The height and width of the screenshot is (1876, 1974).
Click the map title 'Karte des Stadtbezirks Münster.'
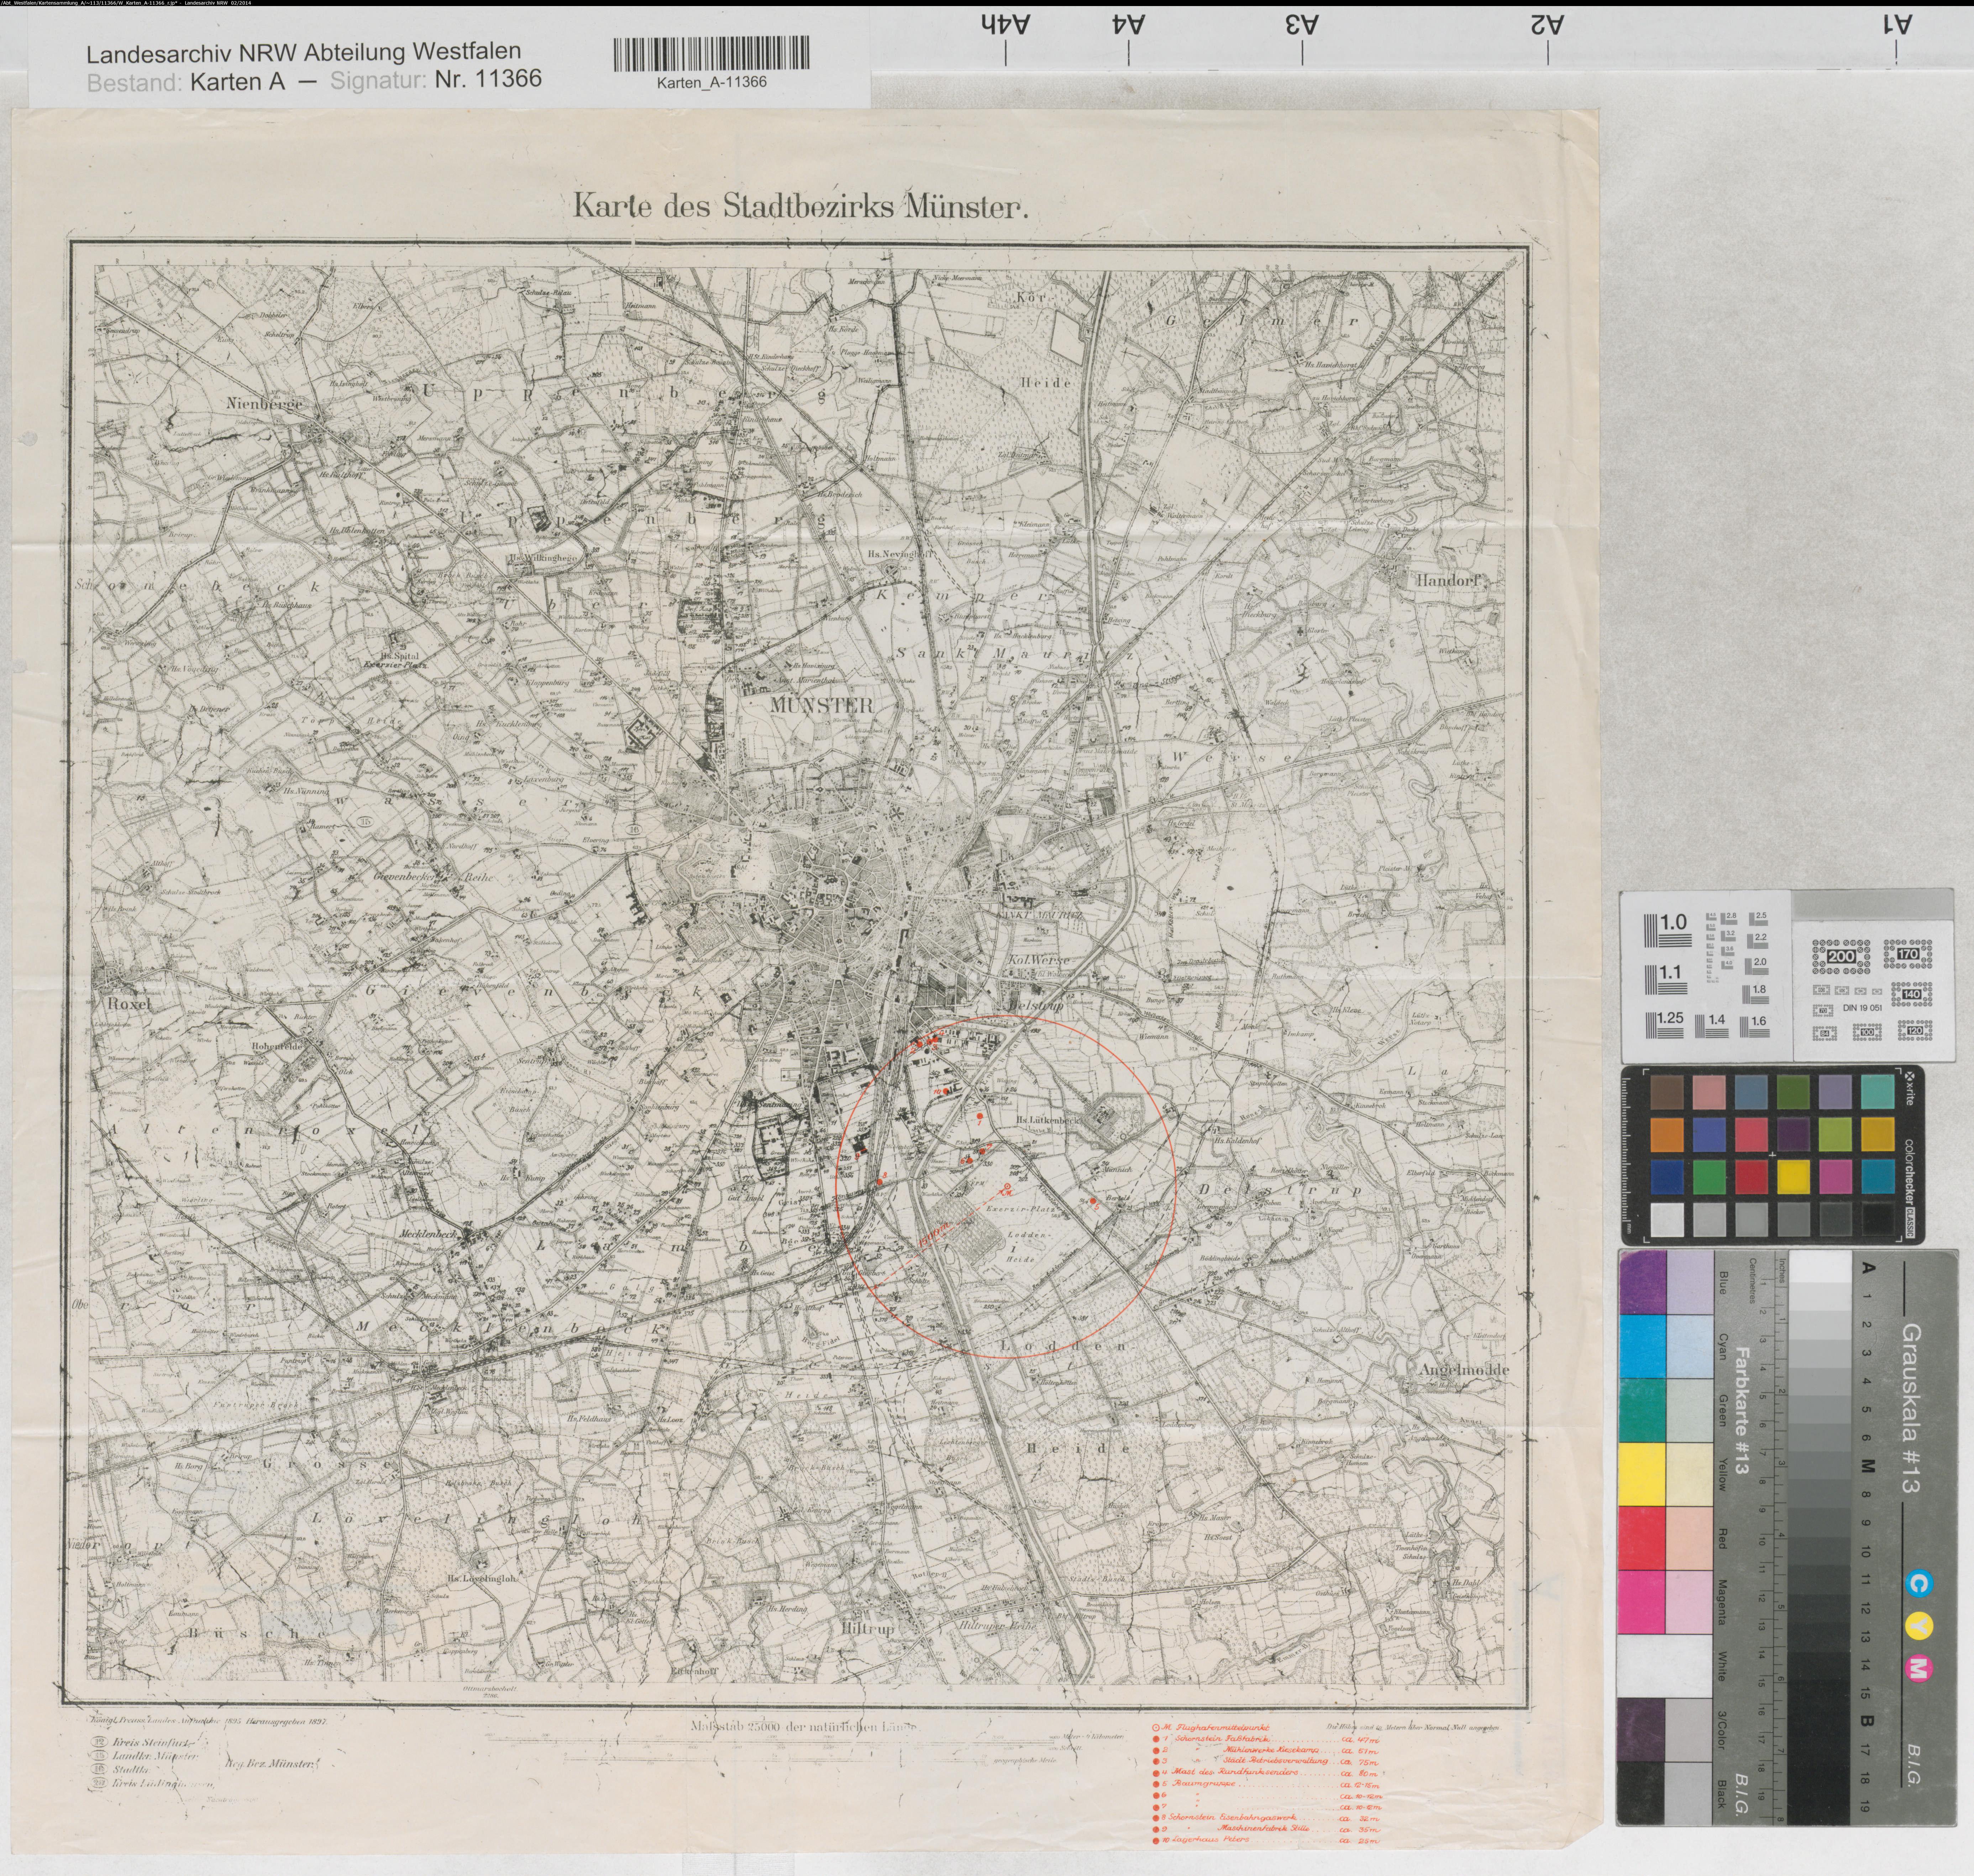800,207
